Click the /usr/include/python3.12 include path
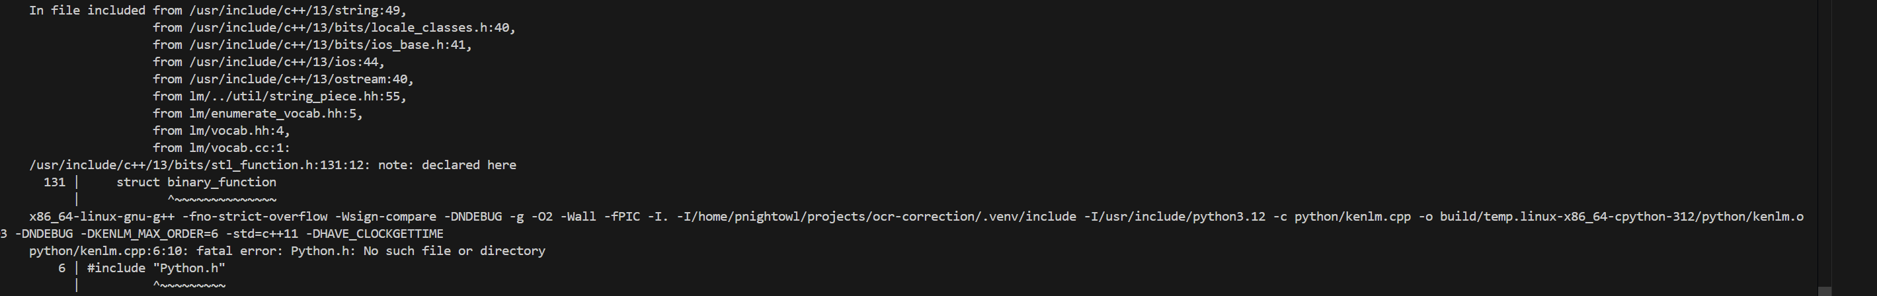 (1180, 217)
